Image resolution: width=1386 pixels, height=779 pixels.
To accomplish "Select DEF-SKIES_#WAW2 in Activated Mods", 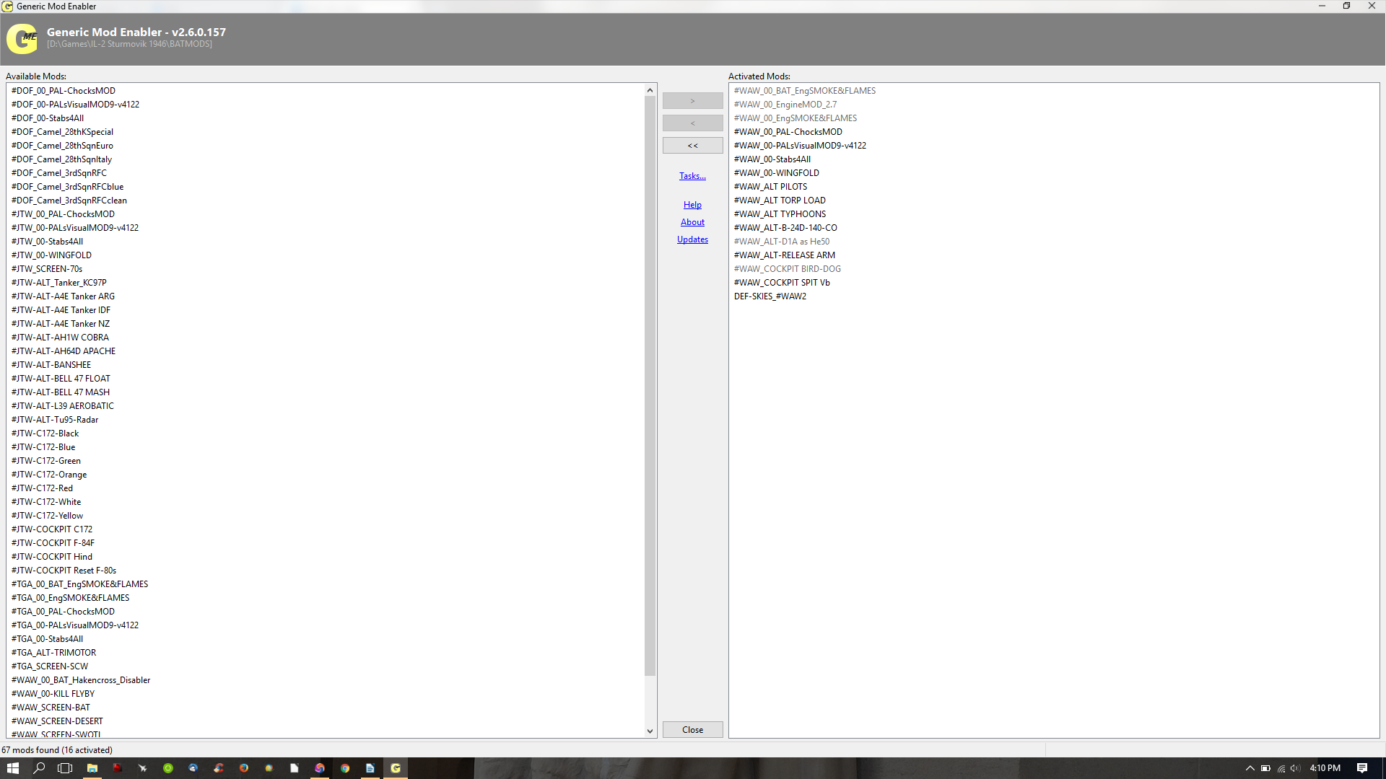I will click(x=770, y=296).
